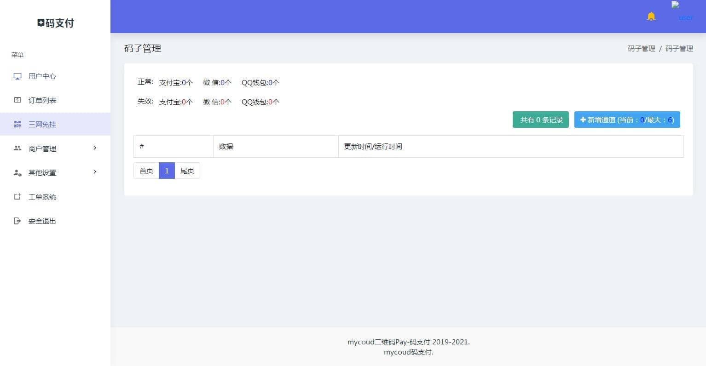
Task: Go to 用户中心 menu item
Action: (x=42, y=76)
